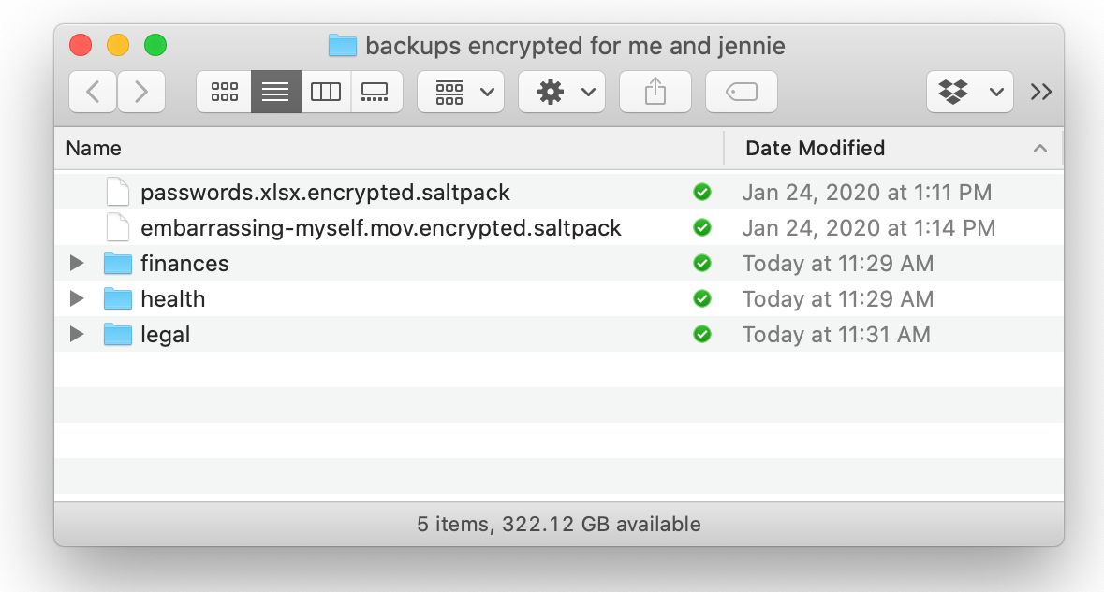Switch to icon view
The height and width of the screenshot is (592, 1104).
(x=223, y=91)
